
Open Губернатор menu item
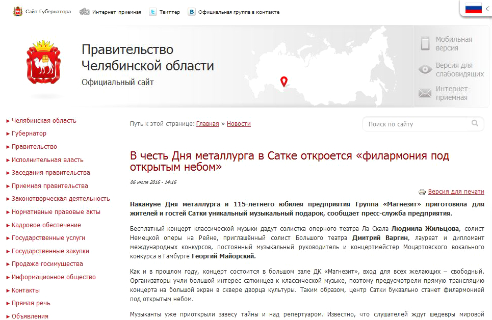point(29,134)
